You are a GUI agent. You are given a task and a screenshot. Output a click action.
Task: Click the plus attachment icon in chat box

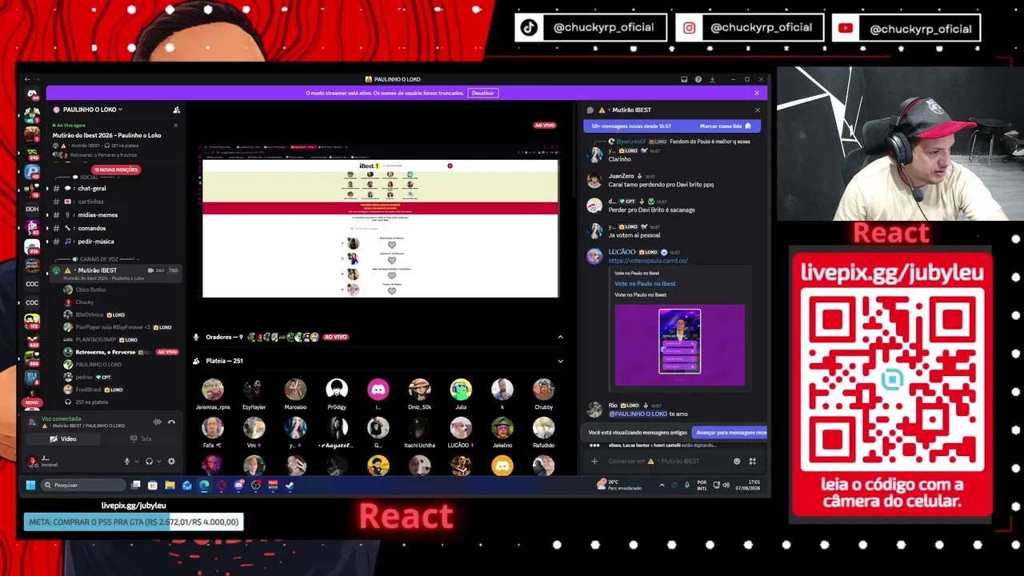[x=594, y=461]
